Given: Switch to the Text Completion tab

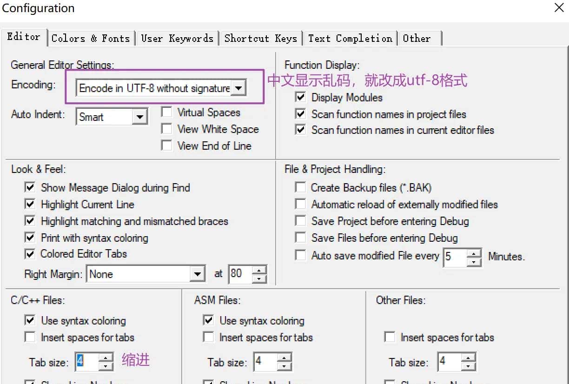Looking at the screenshot, I should (x=350, y=39).
